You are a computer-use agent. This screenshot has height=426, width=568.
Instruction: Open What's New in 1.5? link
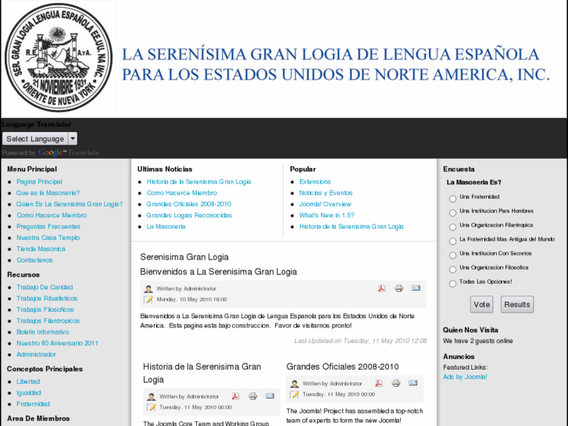click(327, 216)
